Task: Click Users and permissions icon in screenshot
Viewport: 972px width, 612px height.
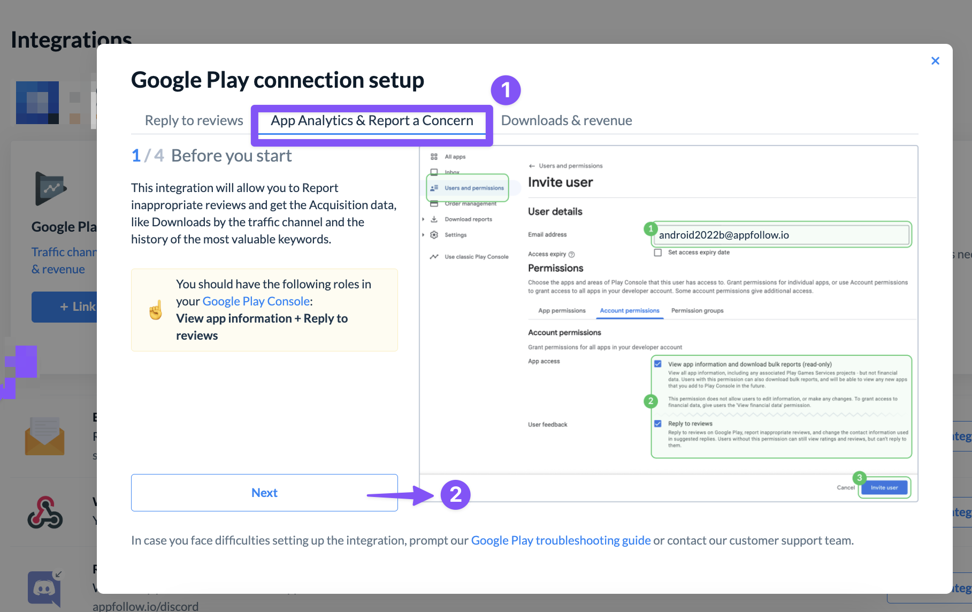Action: (434, 188)
